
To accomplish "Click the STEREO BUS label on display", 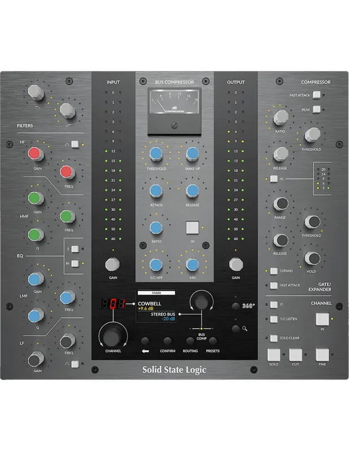I will click(163, 315).
